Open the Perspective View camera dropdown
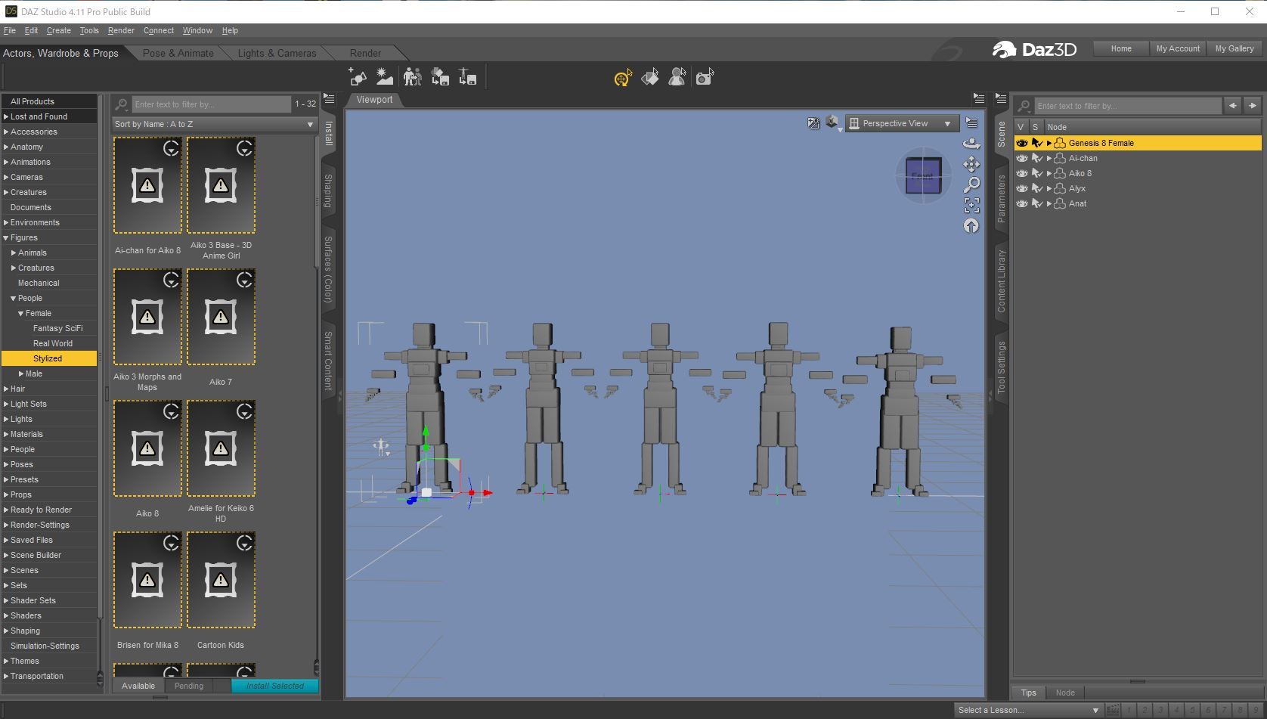The image size is (1267, 719). pos(902,123)
